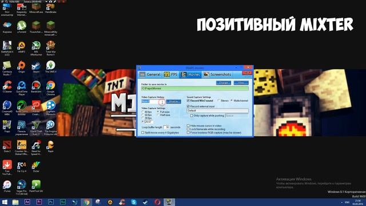Open Counter-Strike Global Offensive desktop icon

pos(22,148)
